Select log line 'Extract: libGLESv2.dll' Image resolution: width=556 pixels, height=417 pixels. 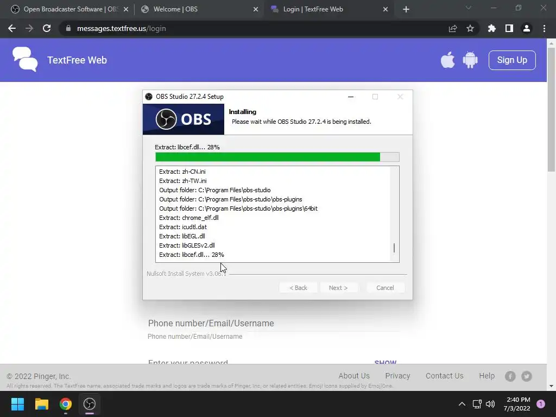pyautogui.click(x=187, y=245)
